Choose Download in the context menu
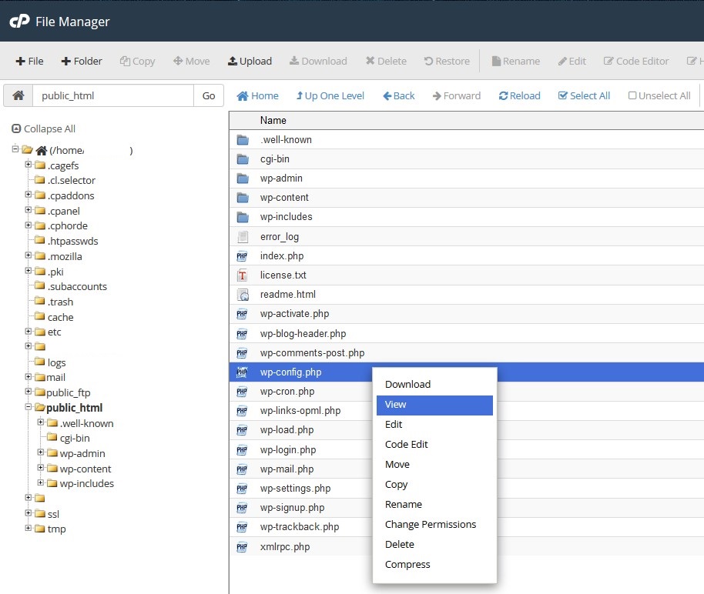The height and width of the screenshot is (594, 704). 407,385
